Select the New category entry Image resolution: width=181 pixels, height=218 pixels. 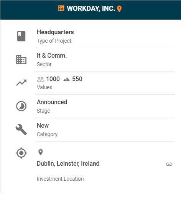[43, 126]
